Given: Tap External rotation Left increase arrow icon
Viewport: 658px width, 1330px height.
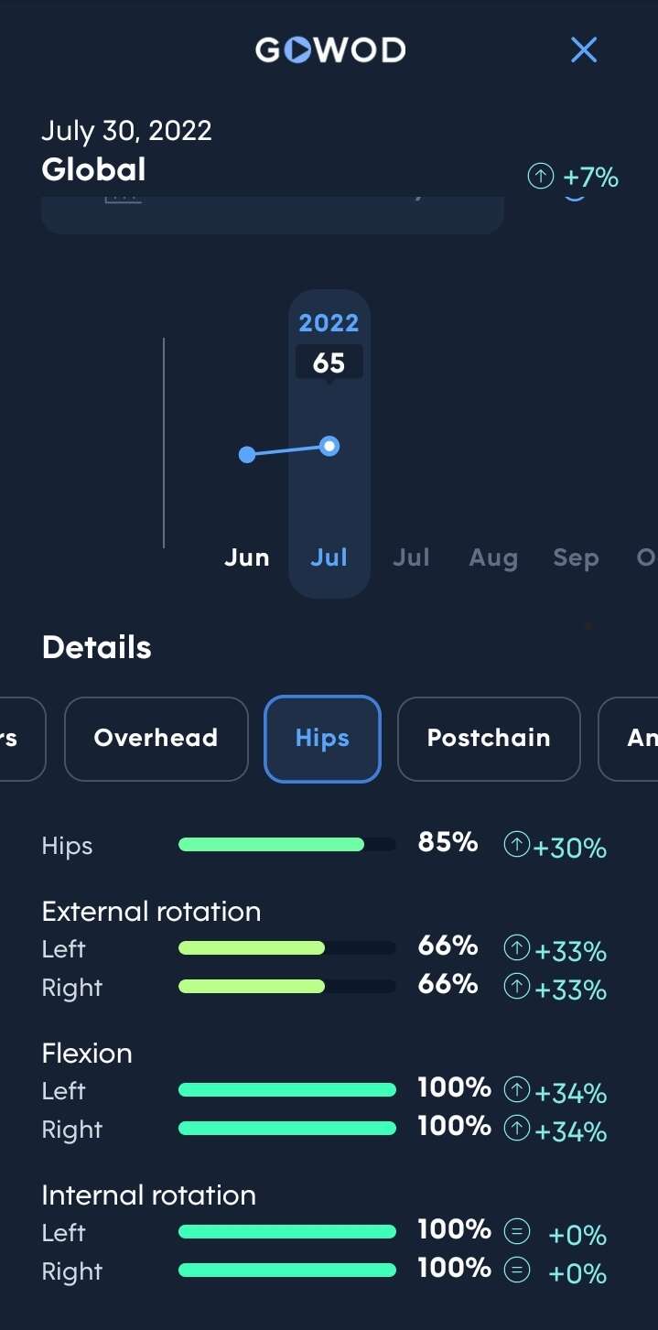Looking at the screenshot, I should [517, 948].
